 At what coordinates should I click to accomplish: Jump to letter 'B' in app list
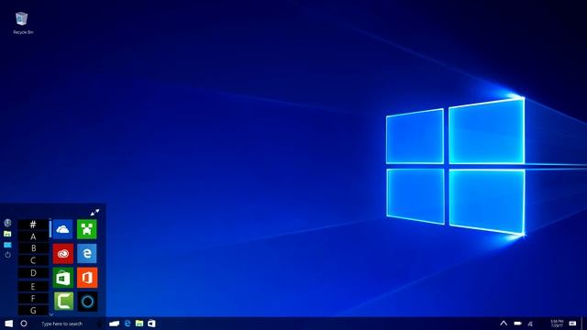33,248
